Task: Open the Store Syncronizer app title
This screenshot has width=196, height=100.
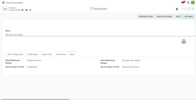Action: click(x=14, y=3)
